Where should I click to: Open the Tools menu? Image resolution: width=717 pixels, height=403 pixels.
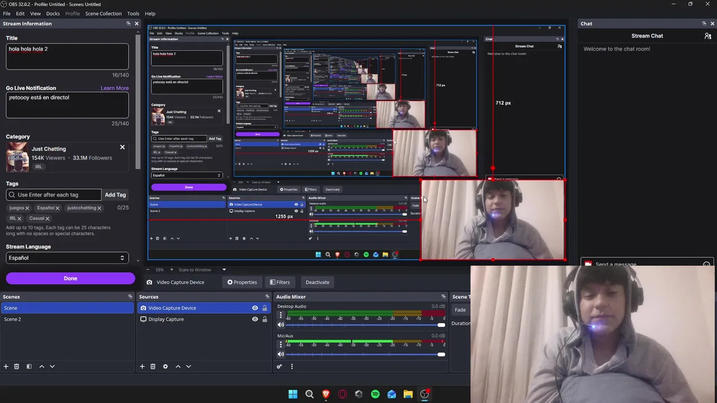point(133,13)
